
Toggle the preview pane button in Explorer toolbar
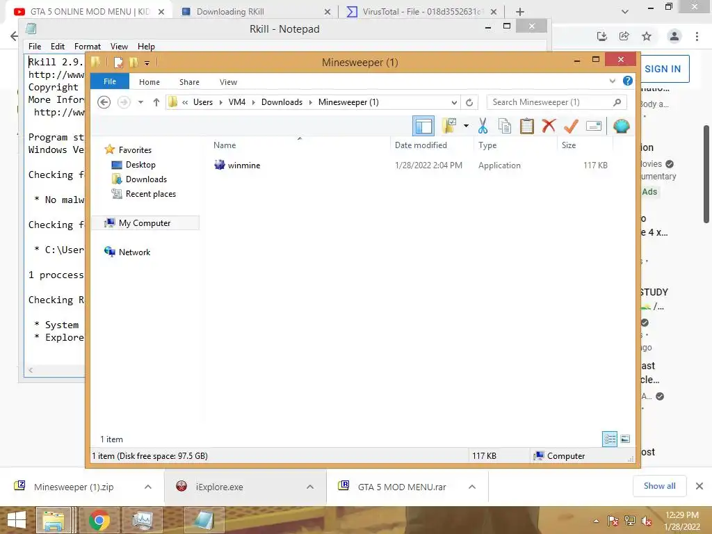(x=423, y=127)
